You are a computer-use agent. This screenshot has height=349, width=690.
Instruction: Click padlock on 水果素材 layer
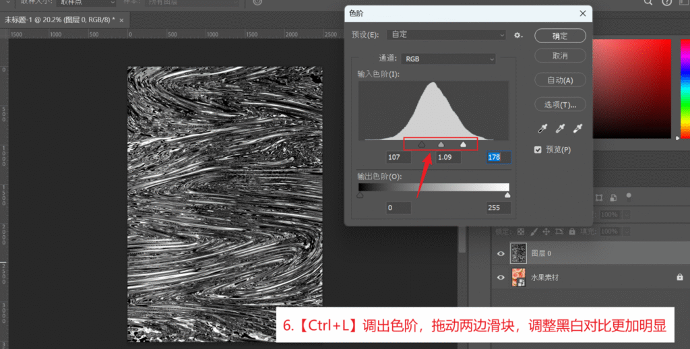click(x=680, y=278)
